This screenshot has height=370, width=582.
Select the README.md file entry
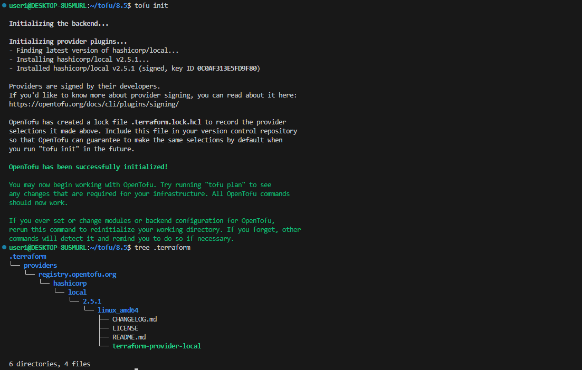[x=129, y=337]
